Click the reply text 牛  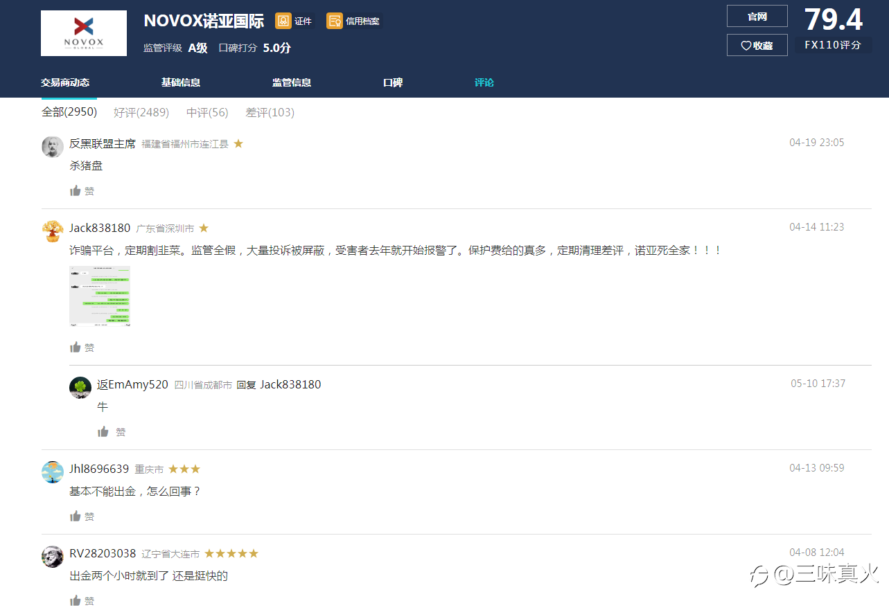103,407
